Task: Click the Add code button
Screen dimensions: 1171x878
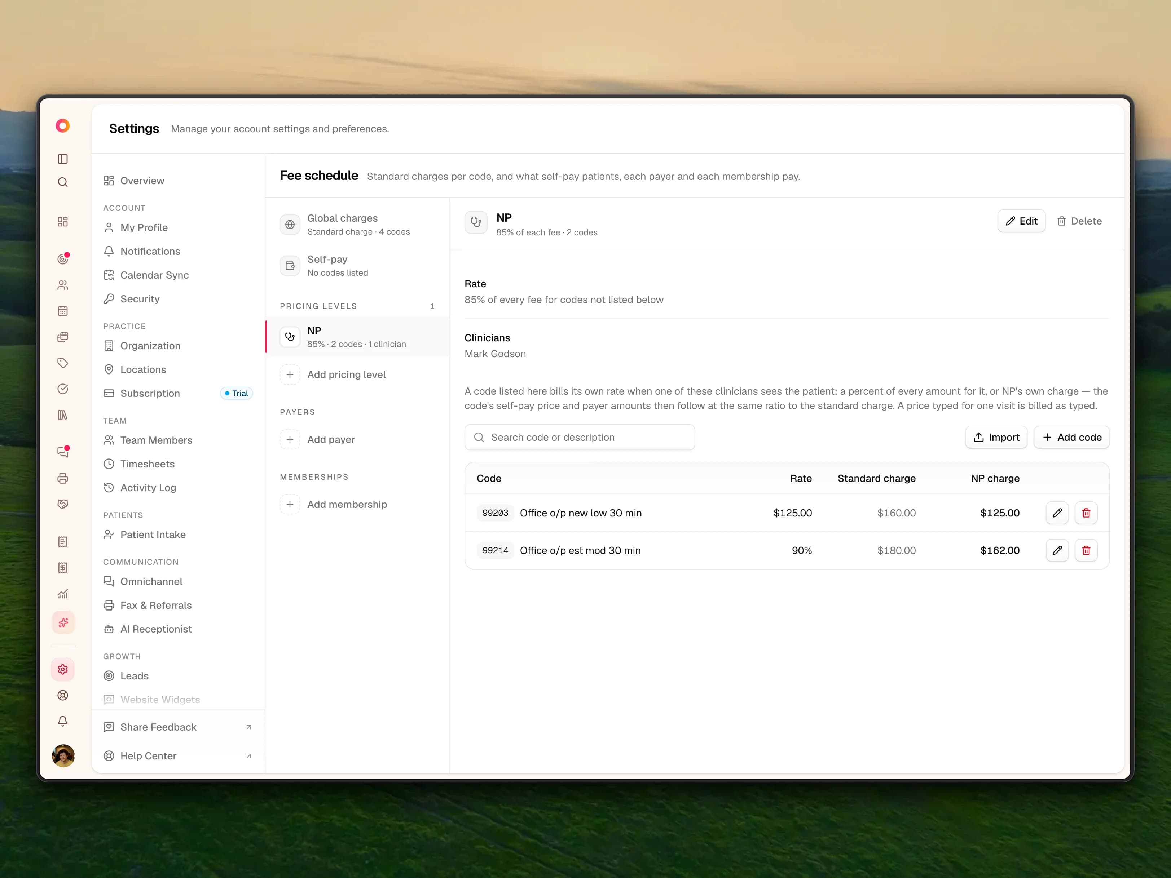Action: pyautogui.click(x=1071, y=438)
